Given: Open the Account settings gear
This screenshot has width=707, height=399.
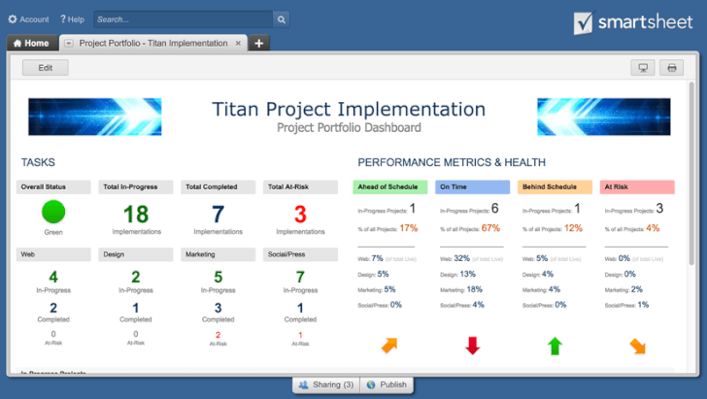Looking at the screenshot, I should click(13, 19).
